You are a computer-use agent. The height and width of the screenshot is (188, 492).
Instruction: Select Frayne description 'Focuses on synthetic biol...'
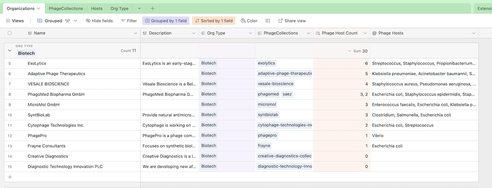(170, 146)
